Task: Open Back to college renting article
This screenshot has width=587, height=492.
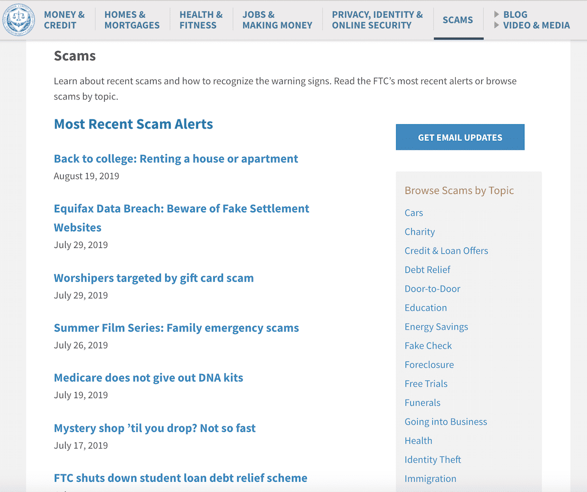Action: coord(176,159)
